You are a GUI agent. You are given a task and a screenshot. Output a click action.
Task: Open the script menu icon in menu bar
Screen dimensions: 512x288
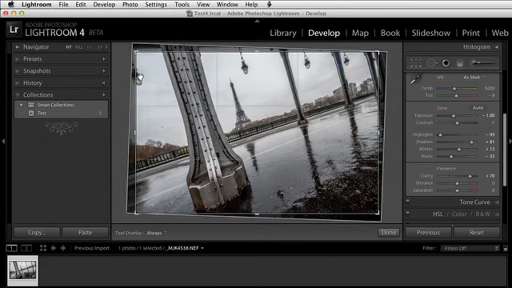[x=269, y=4]
